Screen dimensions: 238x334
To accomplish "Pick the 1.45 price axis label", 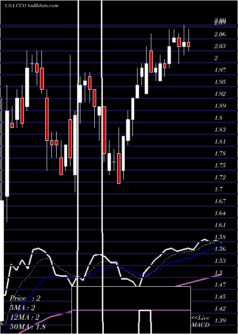I will (x=220, y=296).
